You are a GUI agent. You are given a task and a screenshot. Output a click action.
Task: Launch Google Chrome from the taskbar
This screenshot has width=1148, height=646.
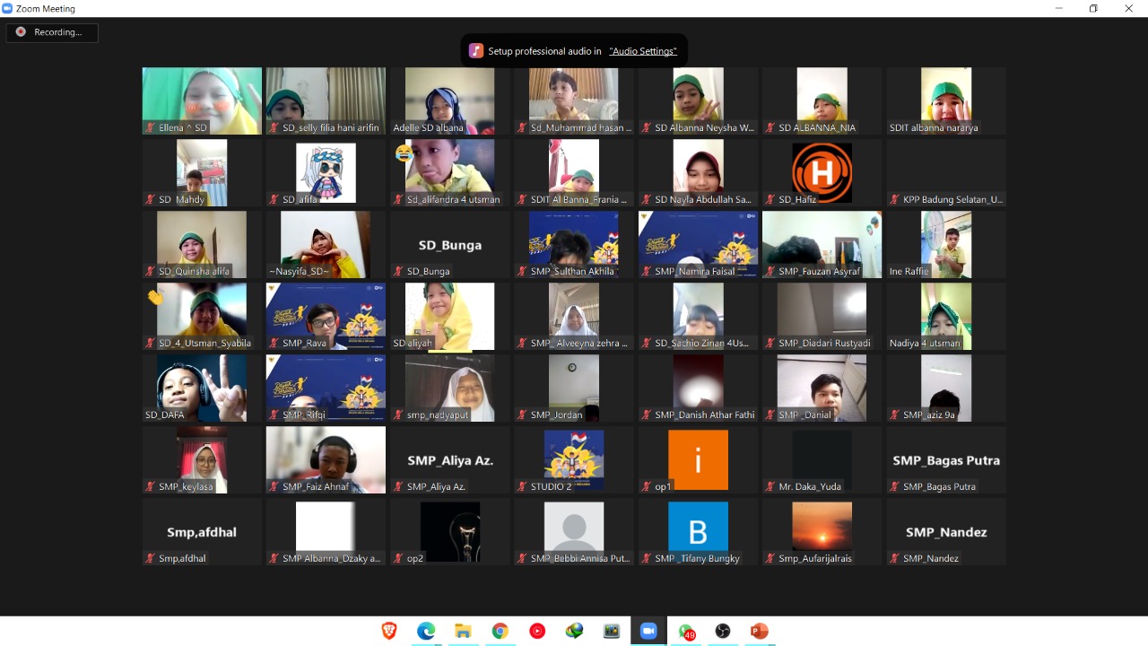pos(500,632)
